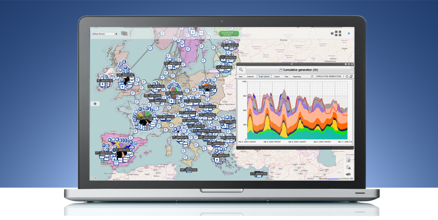The width and height of the screenshot is (438, 220).
Task: Select the PL_electricity node label
Action: [x=207, y=87]
